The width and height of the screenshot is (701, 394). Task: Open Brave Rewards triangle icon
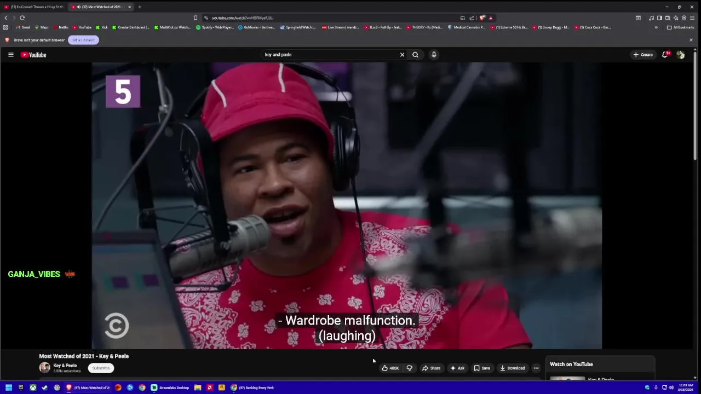coord(491,18)
